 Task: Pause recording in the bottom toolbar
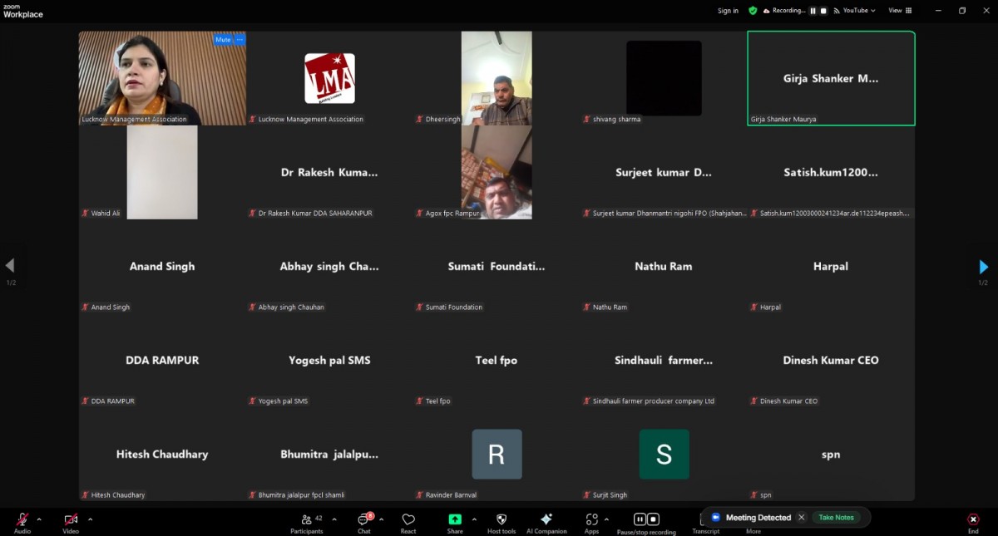640,519
